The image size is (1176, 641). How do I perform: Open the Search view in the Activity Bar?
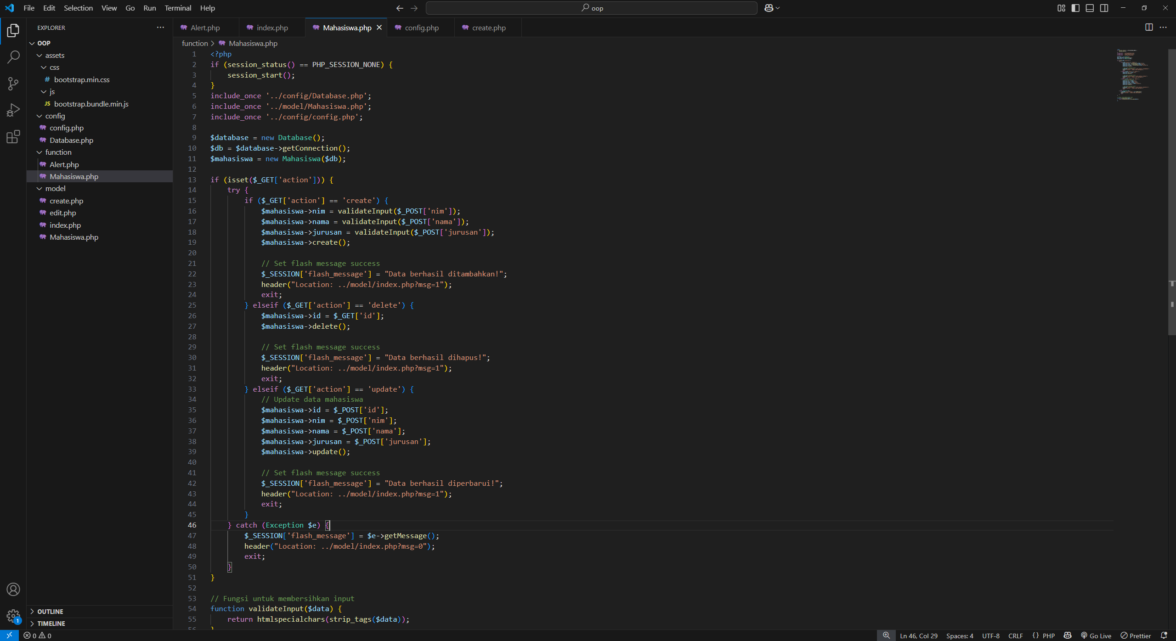[x=13, y=57]
